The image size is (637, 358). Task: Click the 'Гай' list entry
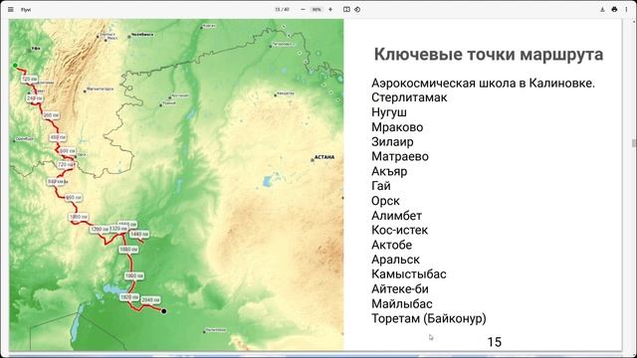(381, 186)
